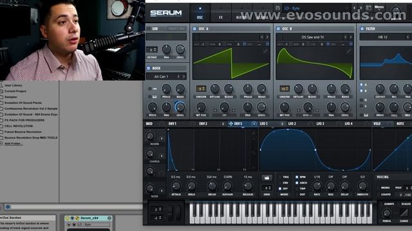412x231 pixels.
Task: Click the SUB octave stepper
Action: point(152,49)
